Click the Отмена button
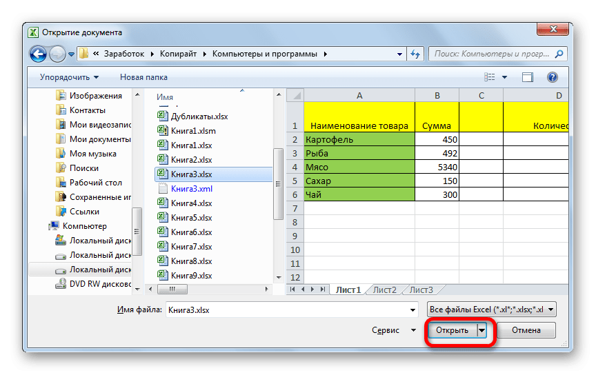596x375 pixels. coord(526,330)
